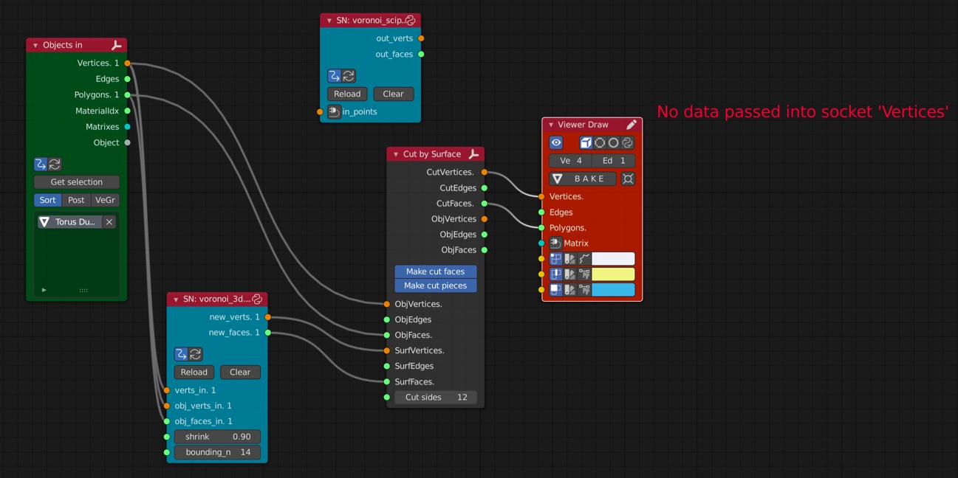Image resolution: width=958 pixels, height=478 pixels.
Task: Click the shrink 0.90 value field
Action: click(x=217, y=437)
